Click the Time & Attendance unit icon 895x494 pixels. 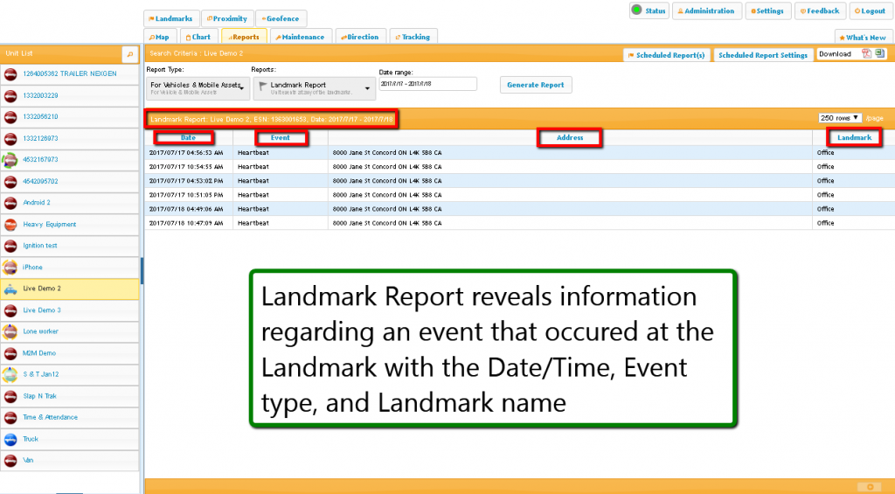(x=10, y=417)
